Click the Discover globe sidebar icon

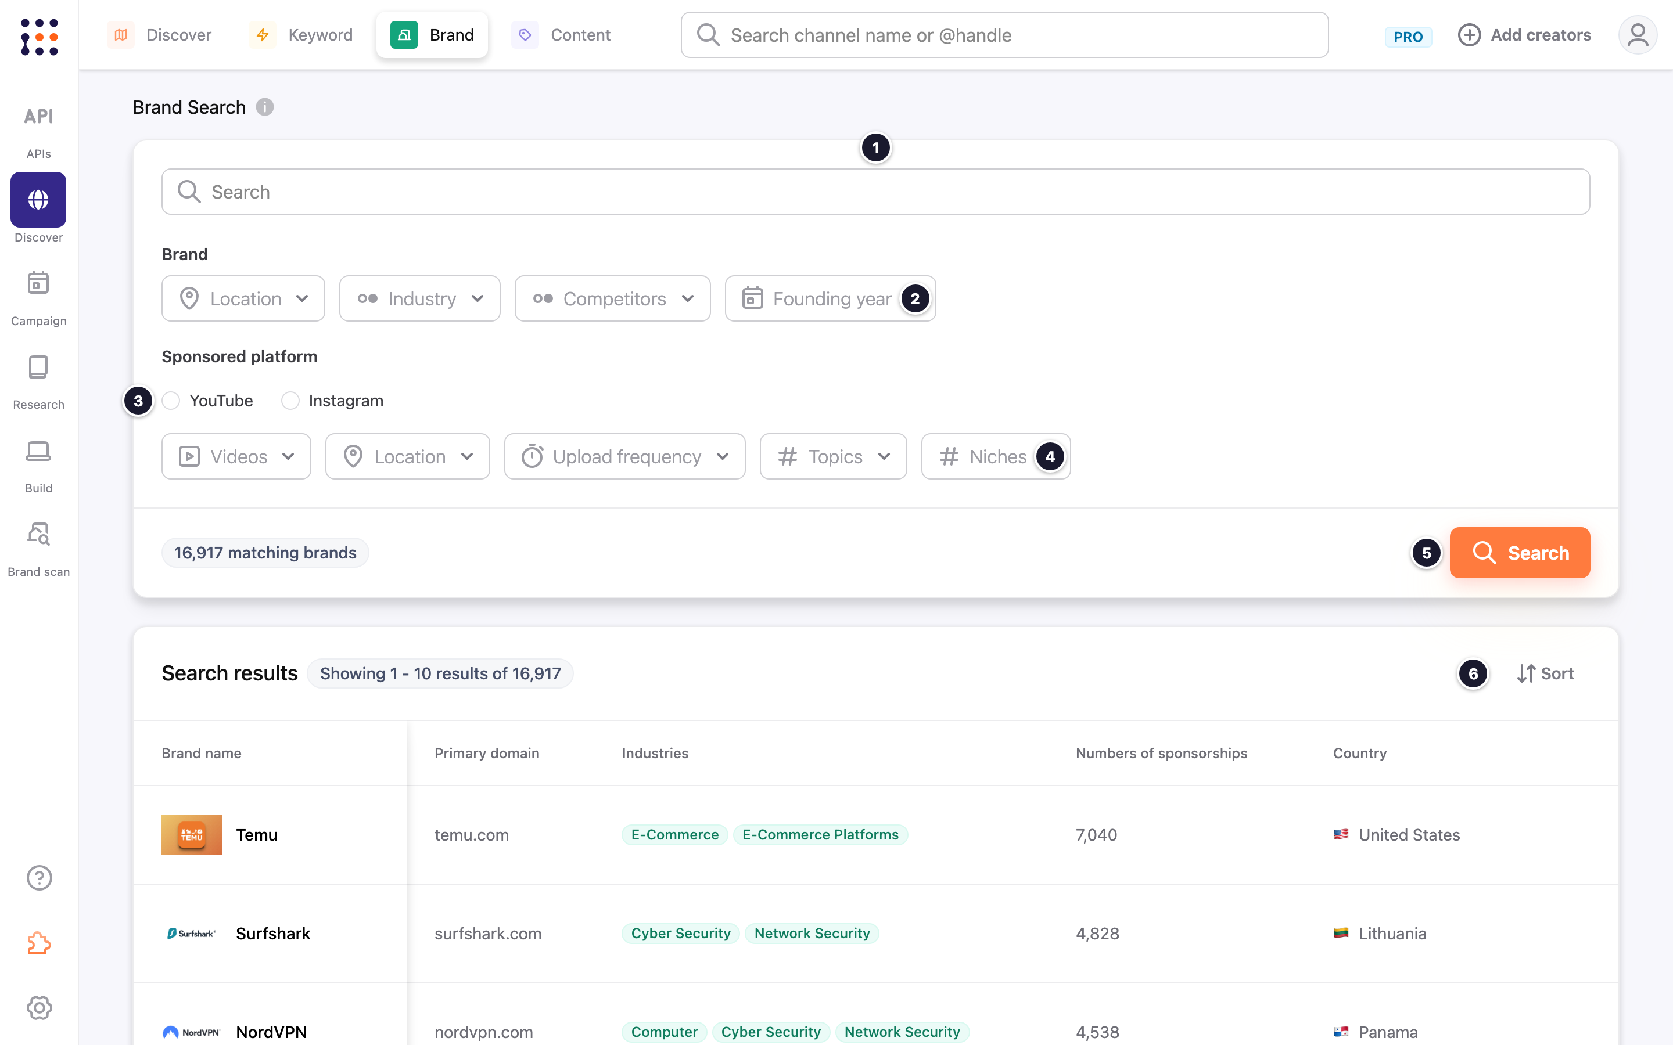point(39,200)
